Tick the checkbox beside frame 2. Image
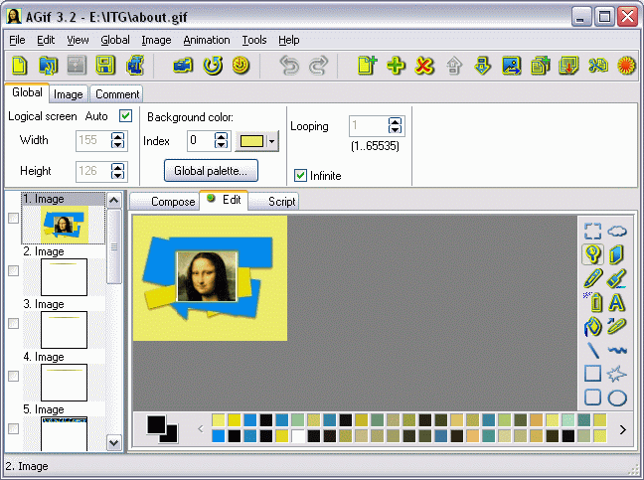This screenshot has height=480, width=644. click(14, 271)
